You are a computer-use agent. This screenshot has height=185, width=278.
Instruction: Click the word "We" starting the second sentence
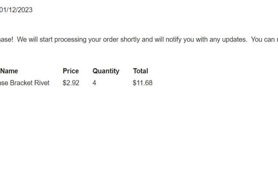click(x=22, y=39)
